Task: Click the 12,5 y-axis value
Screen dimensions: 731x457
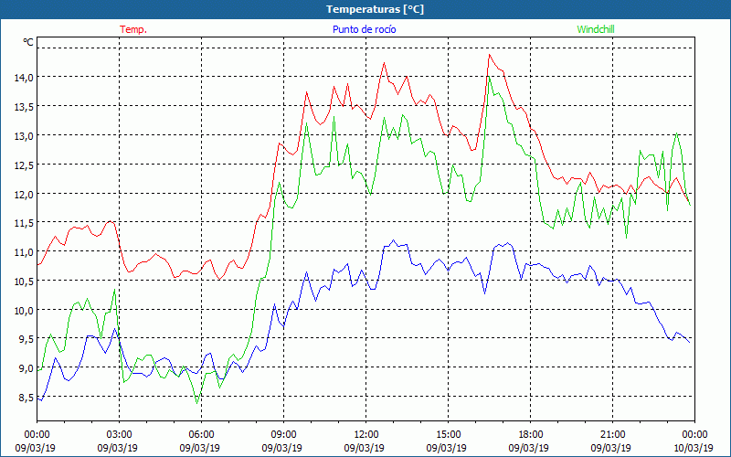Action: click(x=24, y=165)
